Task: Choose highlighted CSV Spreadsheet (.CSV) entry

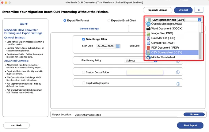Action: pyautogui.click(x=172, y=52)
